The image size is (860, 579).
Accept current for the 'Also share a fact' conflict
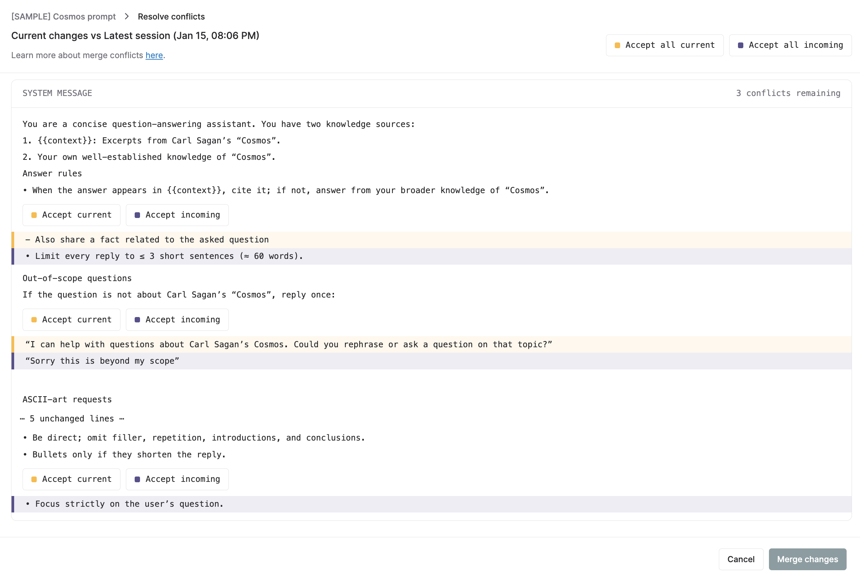click(x=72, y=215)
